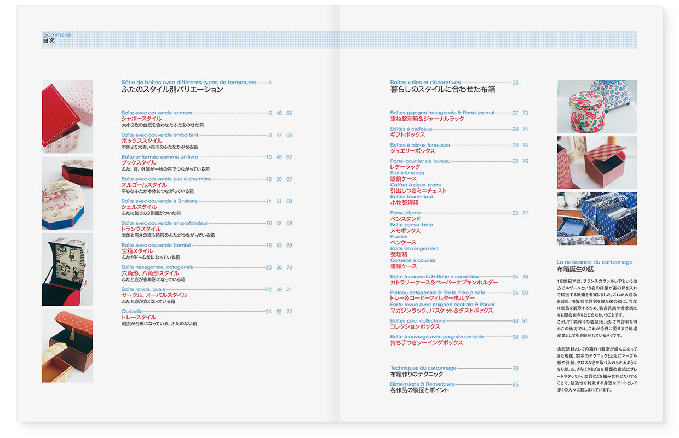Click the red polka-dot box photo
Viewport: 679px width, 438px height.
tap(67, 116)
